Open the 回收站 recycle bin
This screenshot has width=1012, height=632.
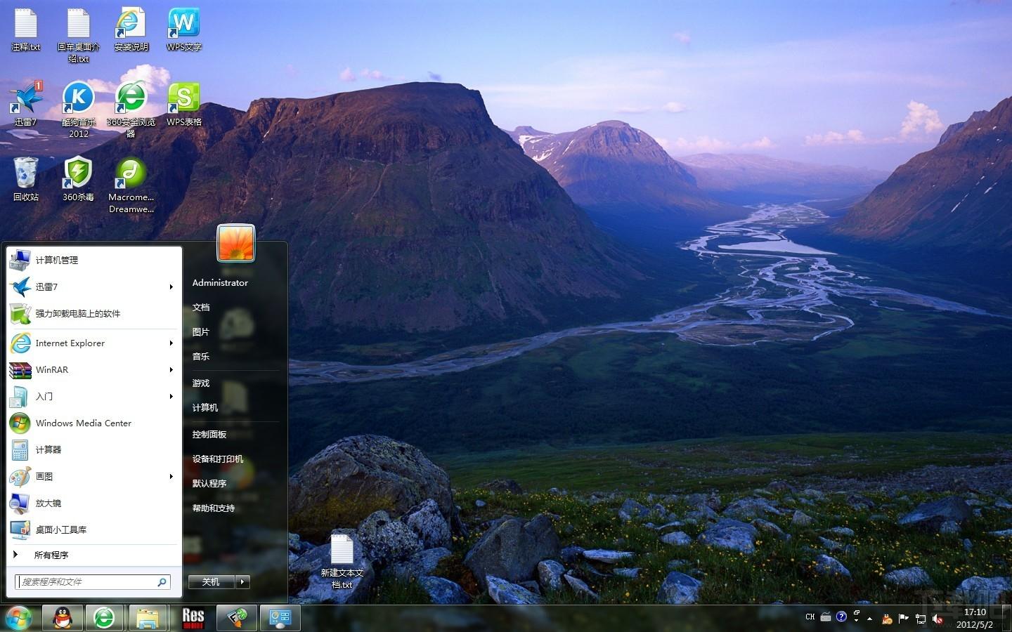pyautogui.click(x=26, y=179)
